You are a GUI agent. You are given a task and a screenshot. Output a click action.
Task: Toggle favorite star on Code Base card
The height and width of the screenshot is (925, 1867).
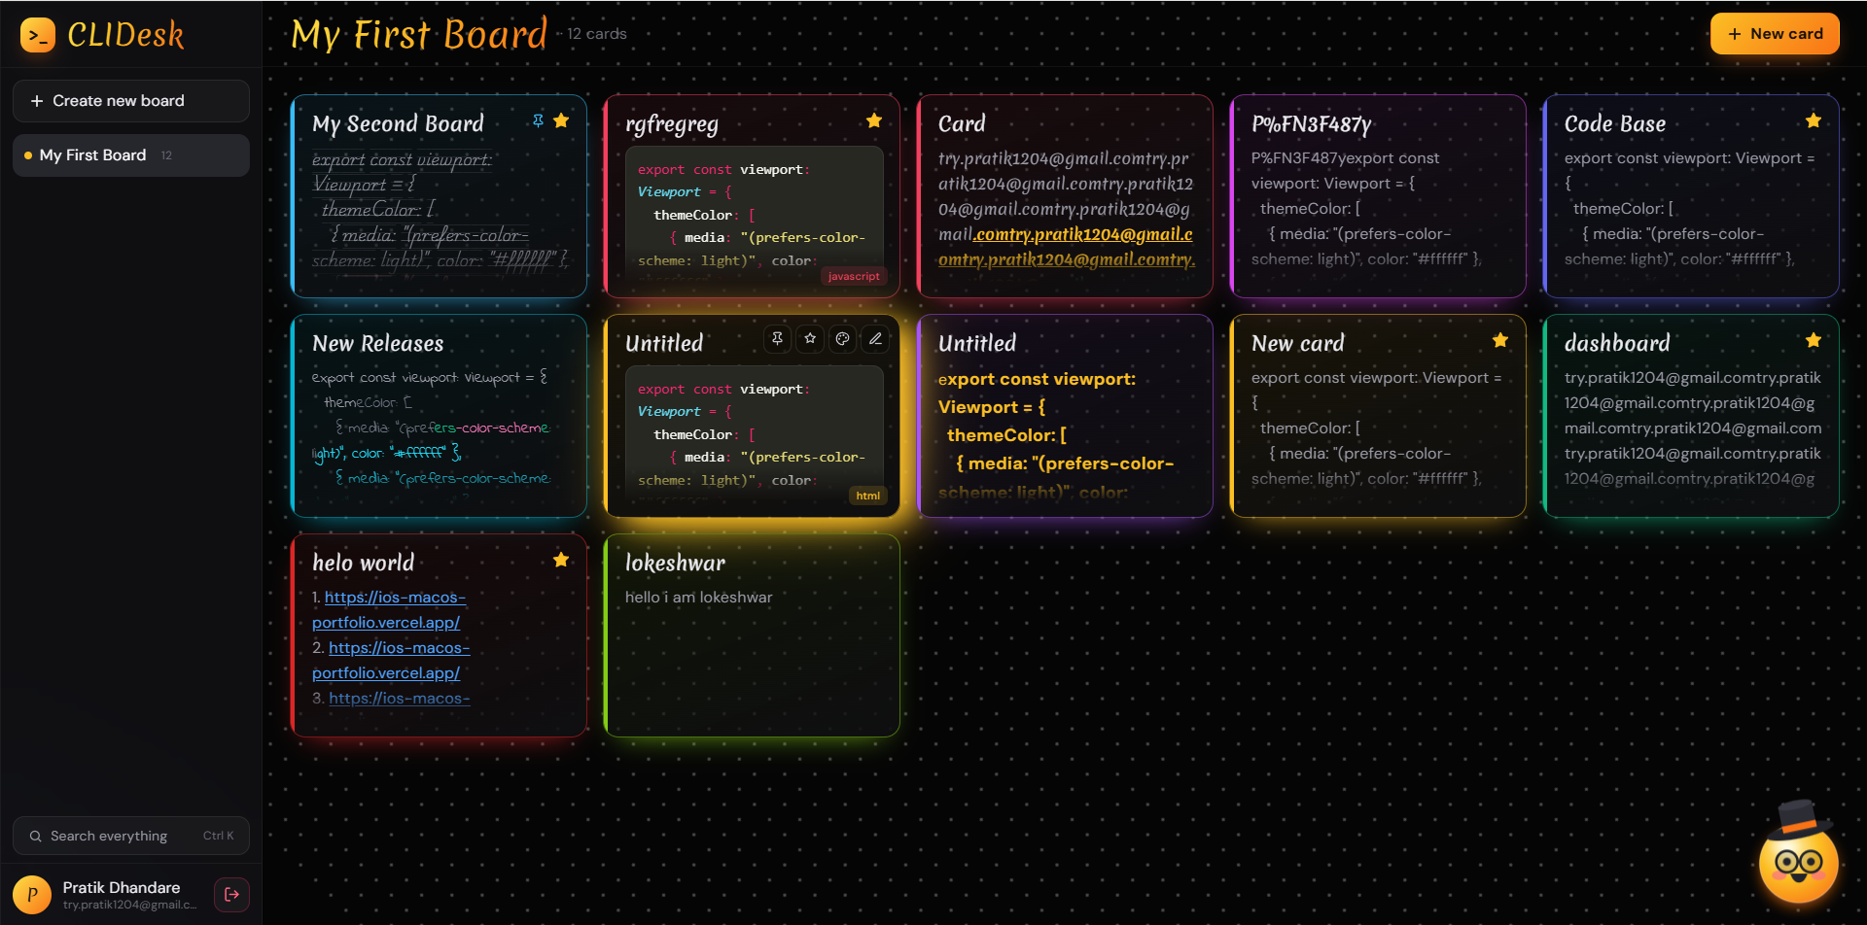tap(1814, 120)
